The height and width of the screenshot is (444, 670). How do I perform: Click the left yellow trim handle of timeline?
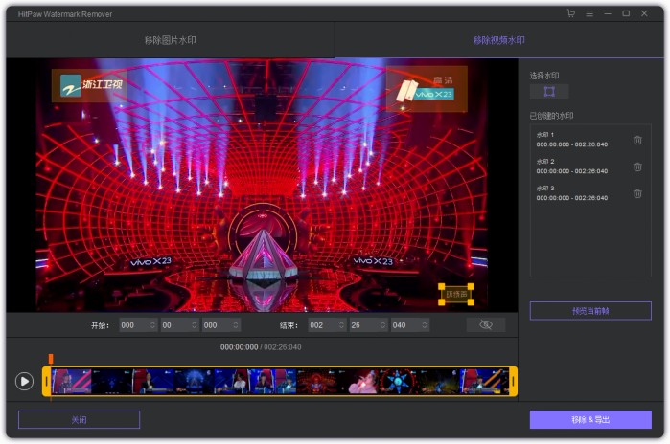(x=47, y=381)
